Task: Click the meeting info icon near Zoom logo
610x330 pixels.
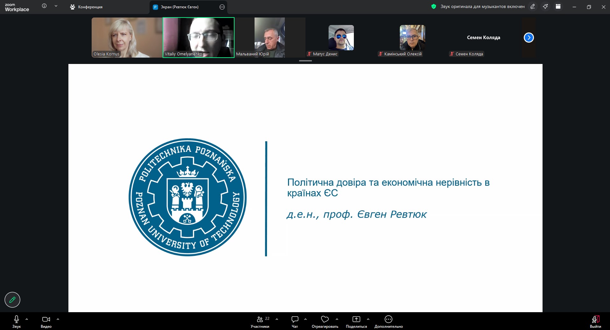Action: tap(44, 6)
